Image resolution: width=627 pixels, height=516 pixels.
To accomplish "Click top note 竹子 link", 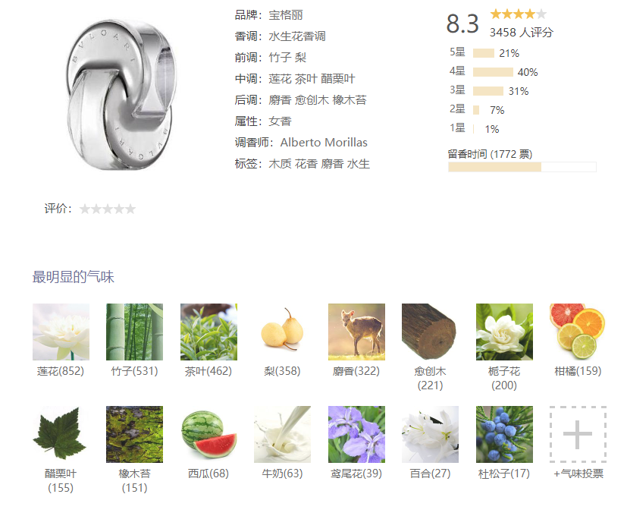I will coord(280,58).
